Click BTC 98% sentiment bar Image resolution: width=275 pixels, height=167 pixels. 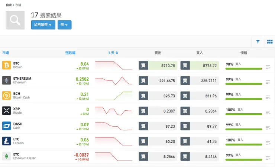coord(244,69)
